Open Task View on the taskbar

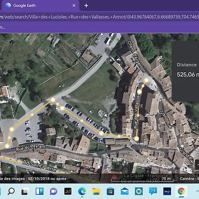[x=25, y=191]
